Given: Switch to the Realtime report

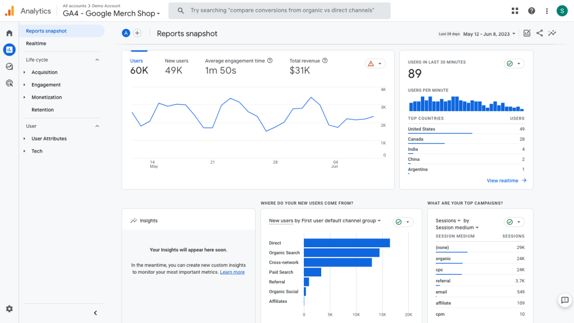Looking at the screenshot, I should (x=35, y=43).
